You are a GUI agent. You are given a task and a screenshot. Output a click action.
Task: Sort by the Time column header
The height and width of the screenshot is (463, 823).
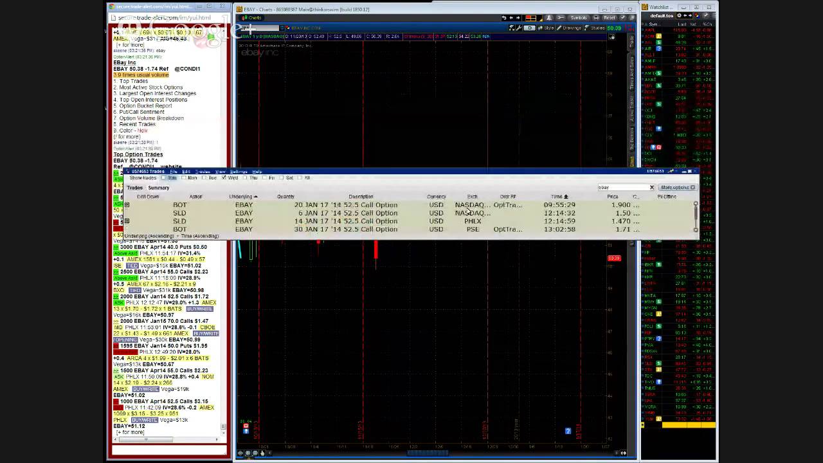[x=559, y=197]
